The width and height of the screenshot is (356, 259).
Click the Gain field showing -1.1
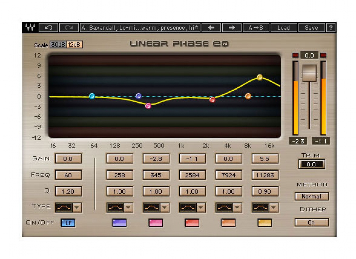192,159
